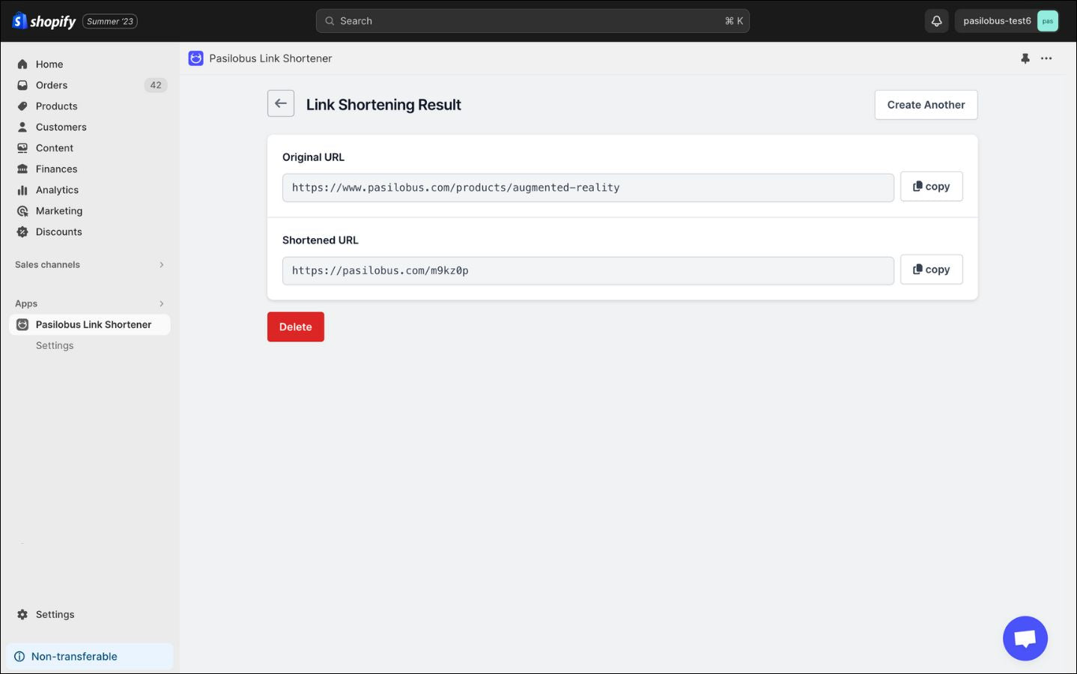The width and height of the screenshot is (1077, 674).
Task: Copy the original URL
Action: coord(931,186)
